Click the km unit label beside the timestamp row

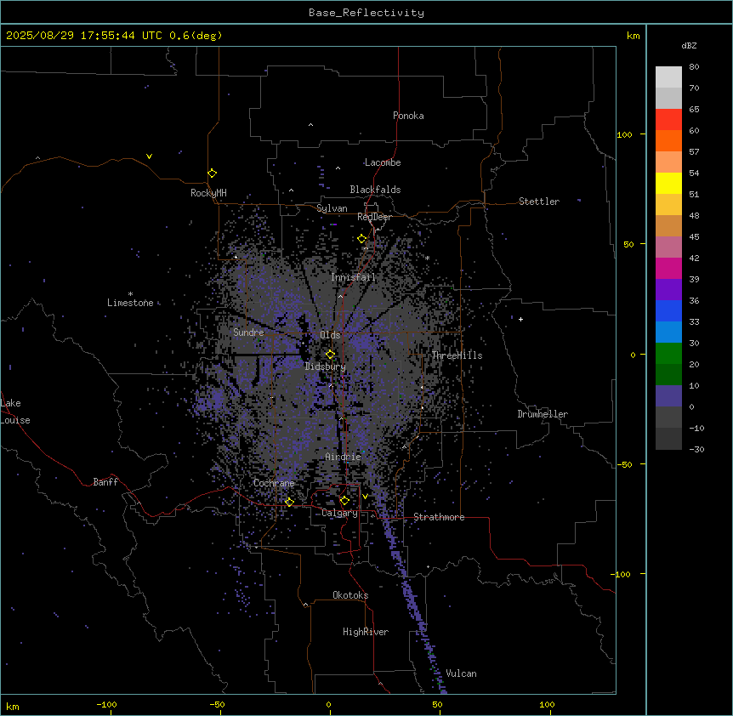(633, 36)
